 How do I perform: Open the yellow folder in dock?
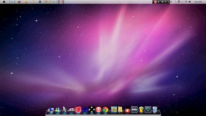[x=120, y=110]
